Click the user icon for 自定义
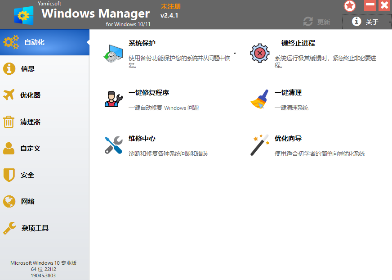This screenshot has width=392, height=280. 9,148
